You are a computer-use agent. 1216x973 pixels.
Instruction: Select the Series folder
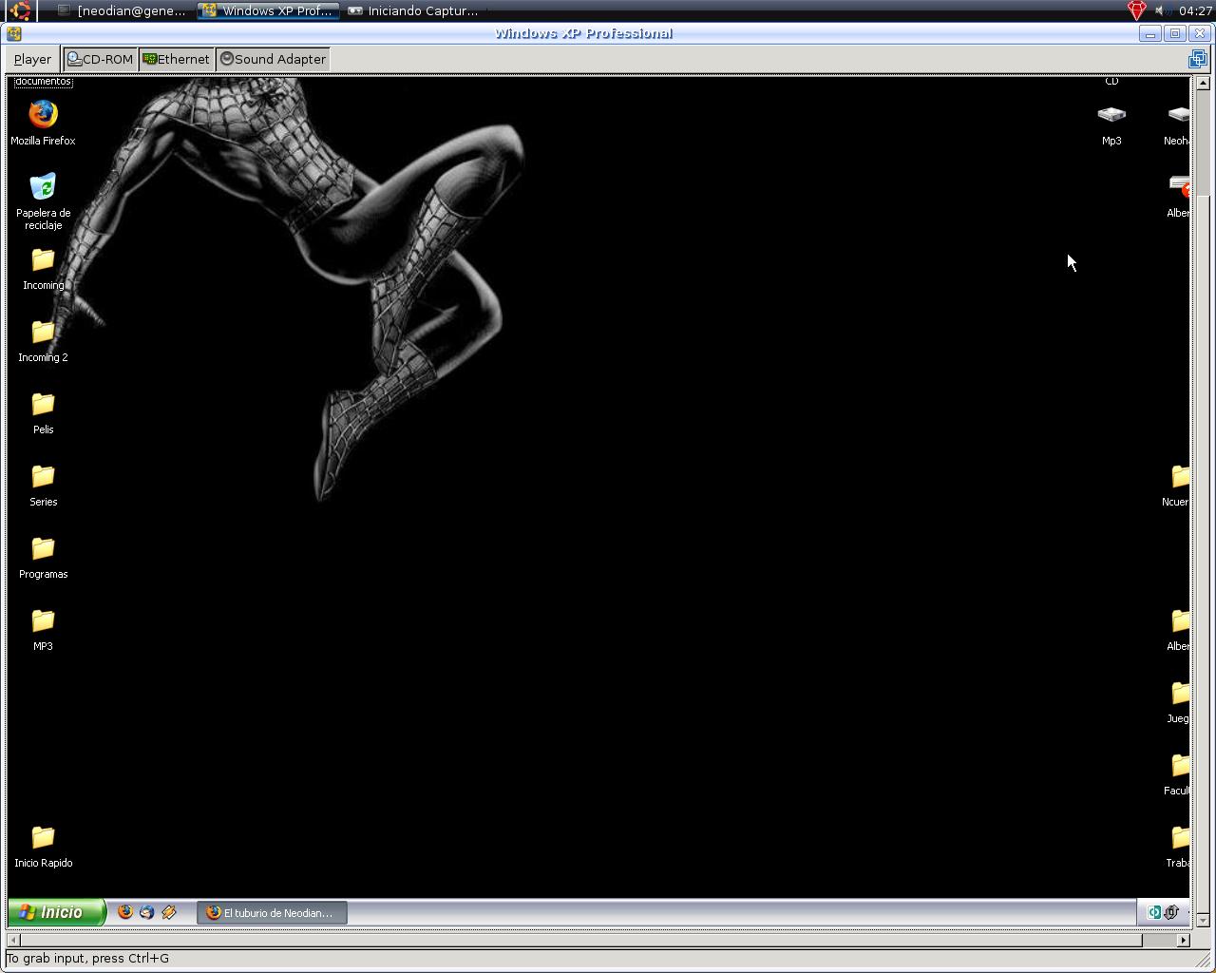(43, 486)
